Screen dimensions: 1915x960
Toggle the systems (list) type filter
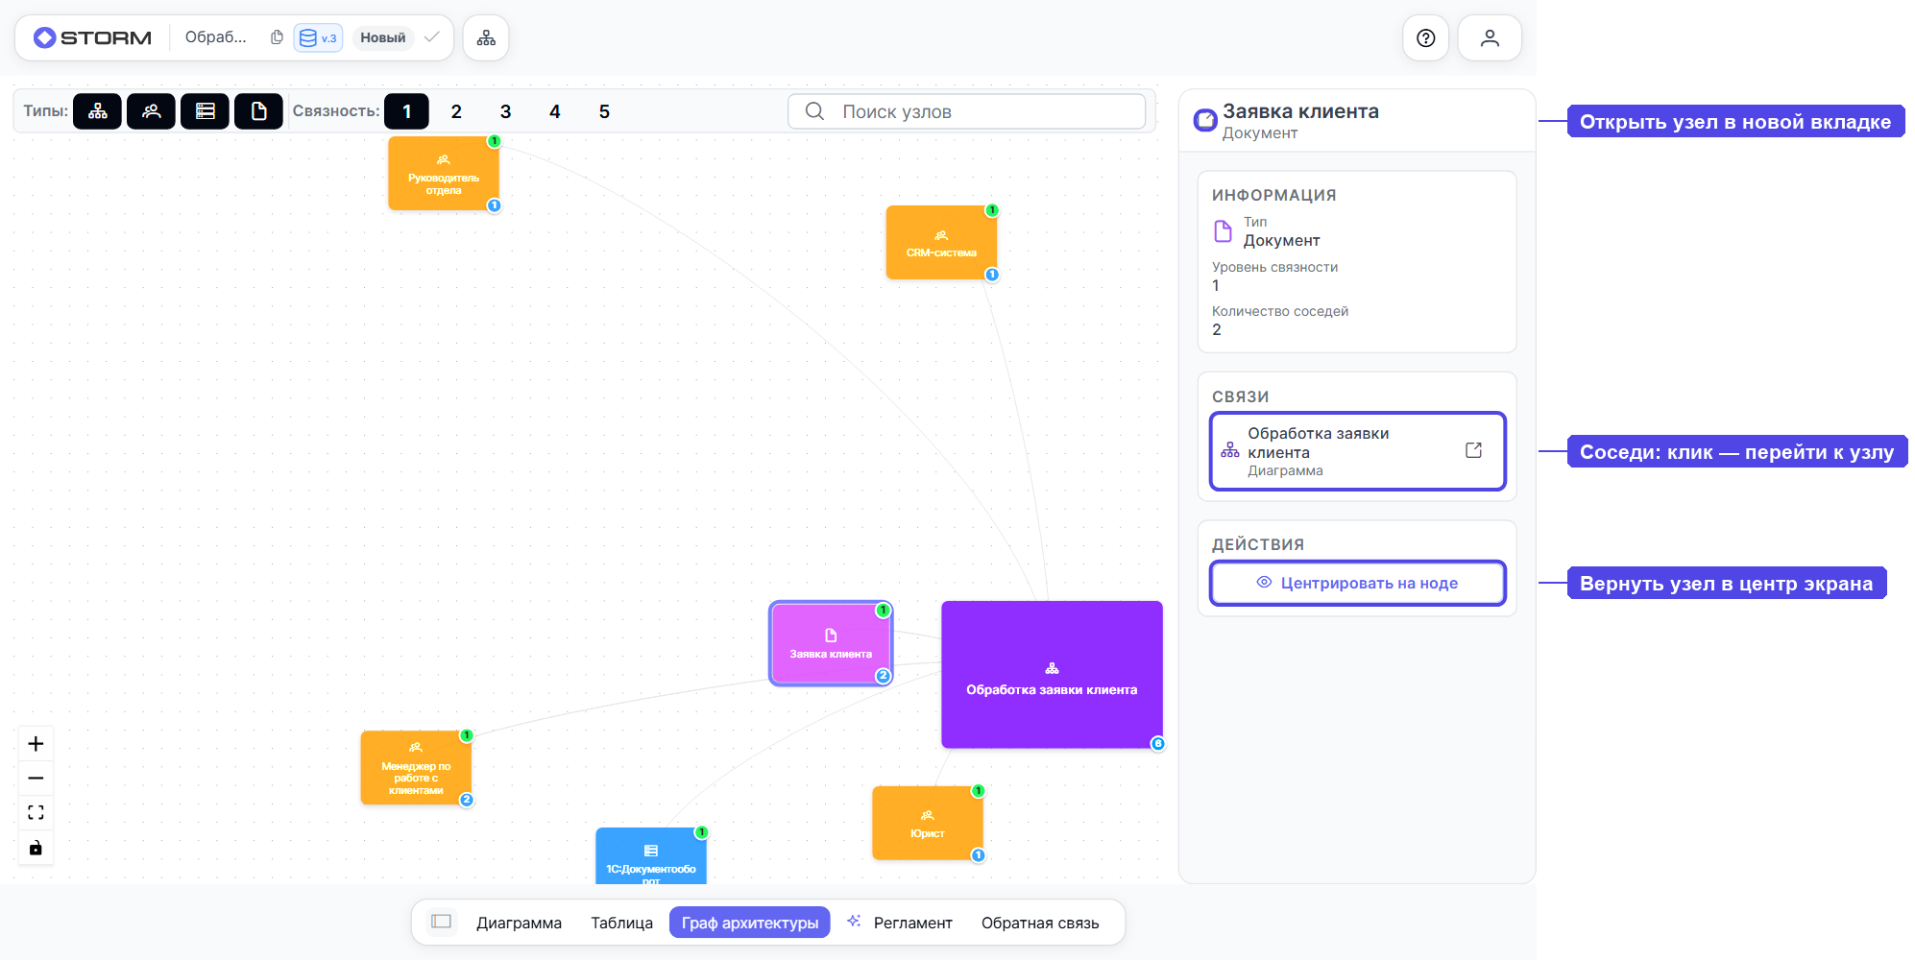click(x=205, y=111)
